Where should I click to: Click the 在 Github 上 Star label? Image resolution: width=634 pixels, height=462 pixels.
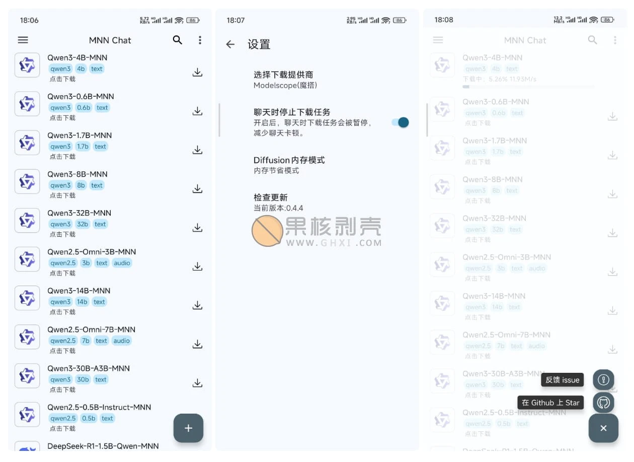pyautogui.click(x=550, y=403)
